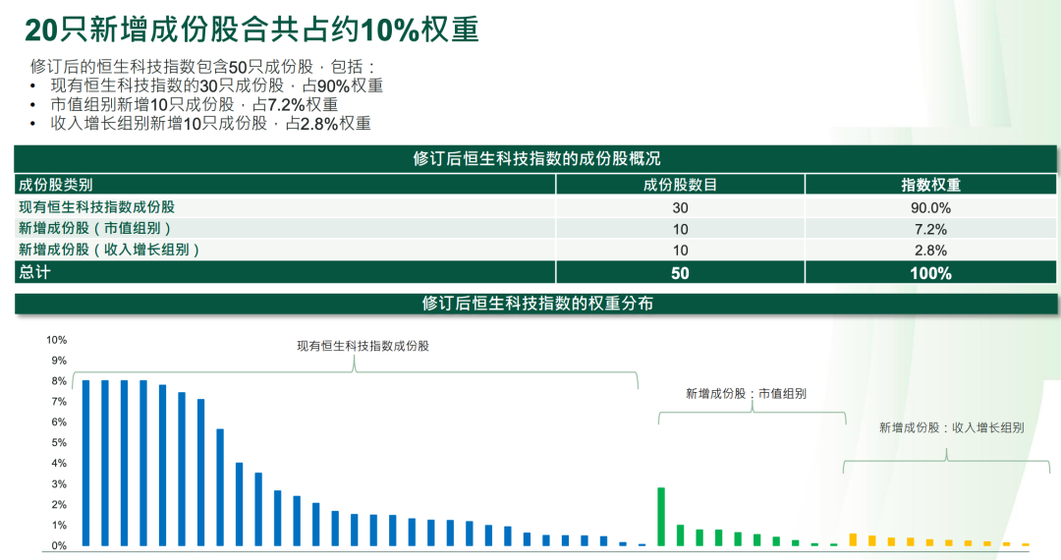Select row label 新增成份股（市值组别）

(95, 229)
